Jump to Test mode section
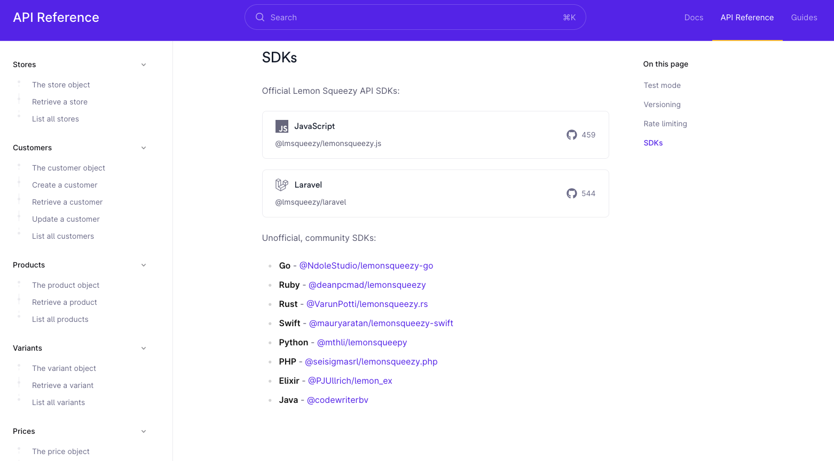 (x=662, y=85)
